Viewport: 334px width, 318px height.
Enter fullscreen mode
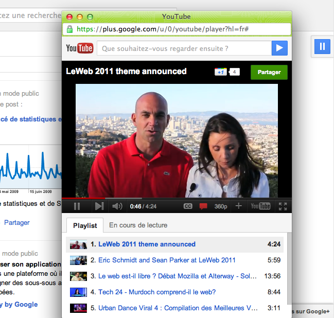[x=283, y=206]
